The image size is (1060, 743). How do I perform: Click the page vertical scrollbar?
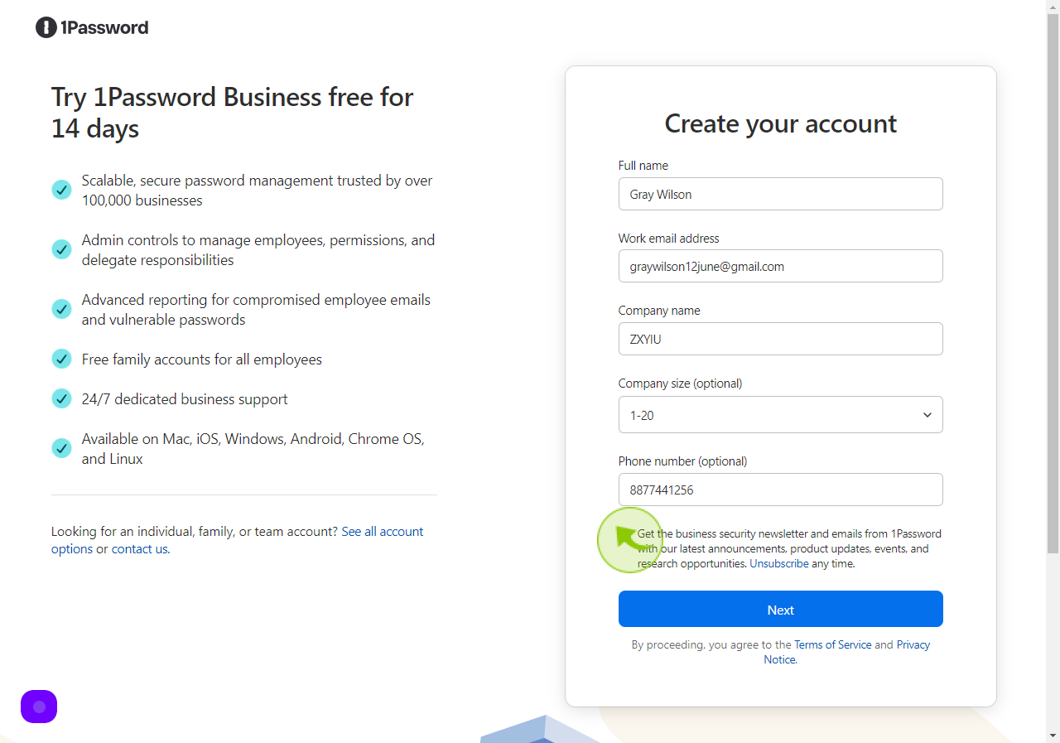(1053, 282)
